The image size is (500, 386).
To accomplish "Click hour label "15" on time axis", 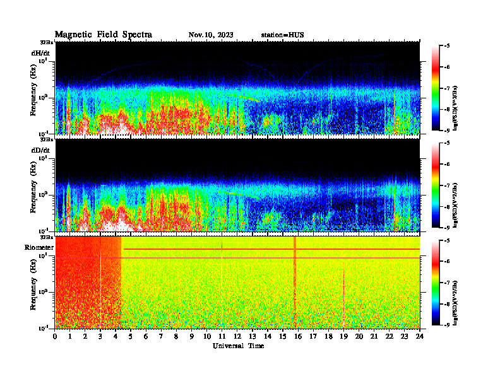I will coord(283,336).
